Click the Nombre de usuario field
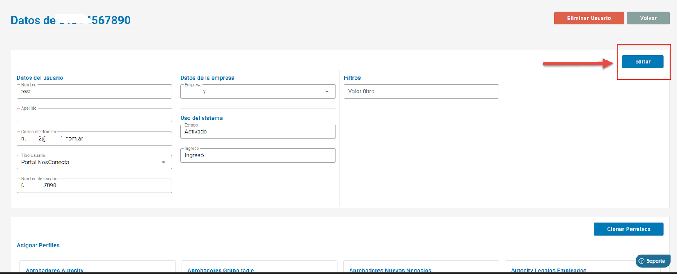Image resolution: width=677 pixels, height=274 pixels. pyautogui.click(x=94, y=186)
